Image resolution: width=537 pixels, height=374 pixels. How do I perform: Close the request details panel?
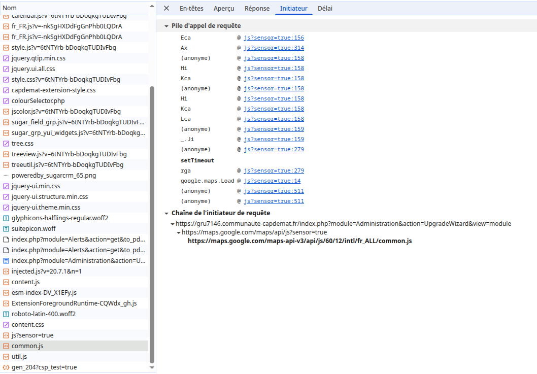click(166, 8)
